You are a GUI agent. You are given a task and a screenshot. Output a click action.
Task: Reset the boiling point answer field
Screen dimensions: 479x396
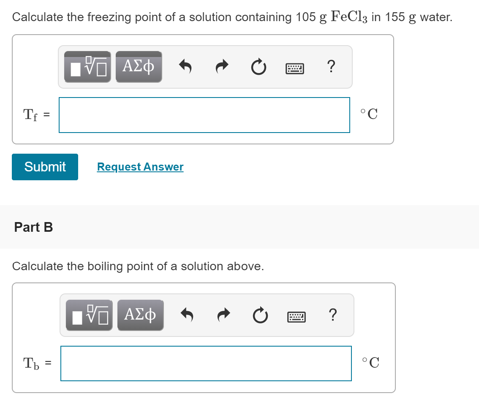point(260,315)
